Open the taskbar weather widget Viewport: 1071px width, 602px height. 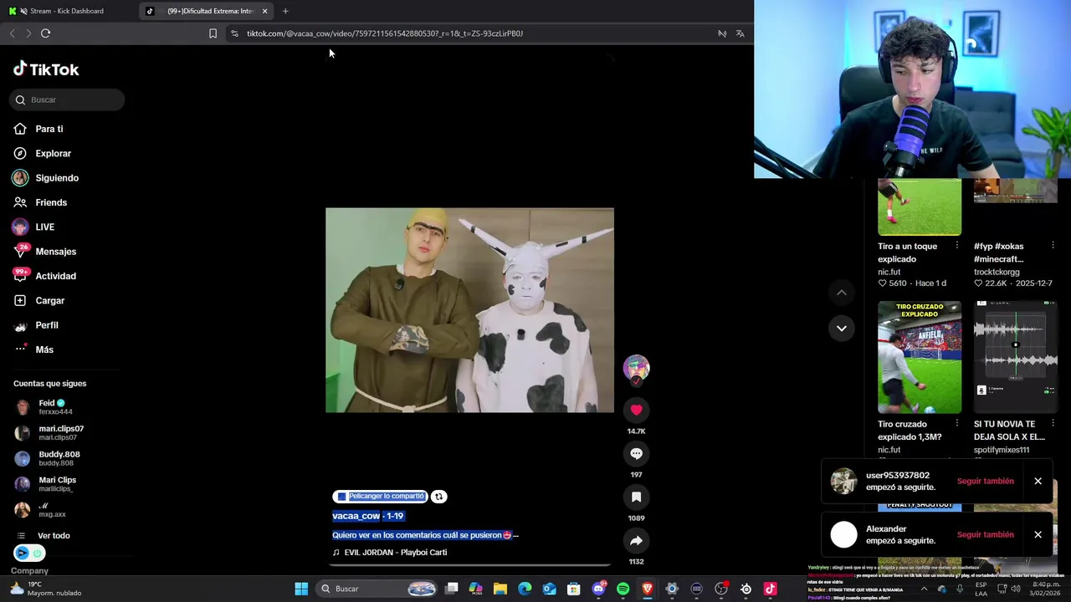pos(46,589)
